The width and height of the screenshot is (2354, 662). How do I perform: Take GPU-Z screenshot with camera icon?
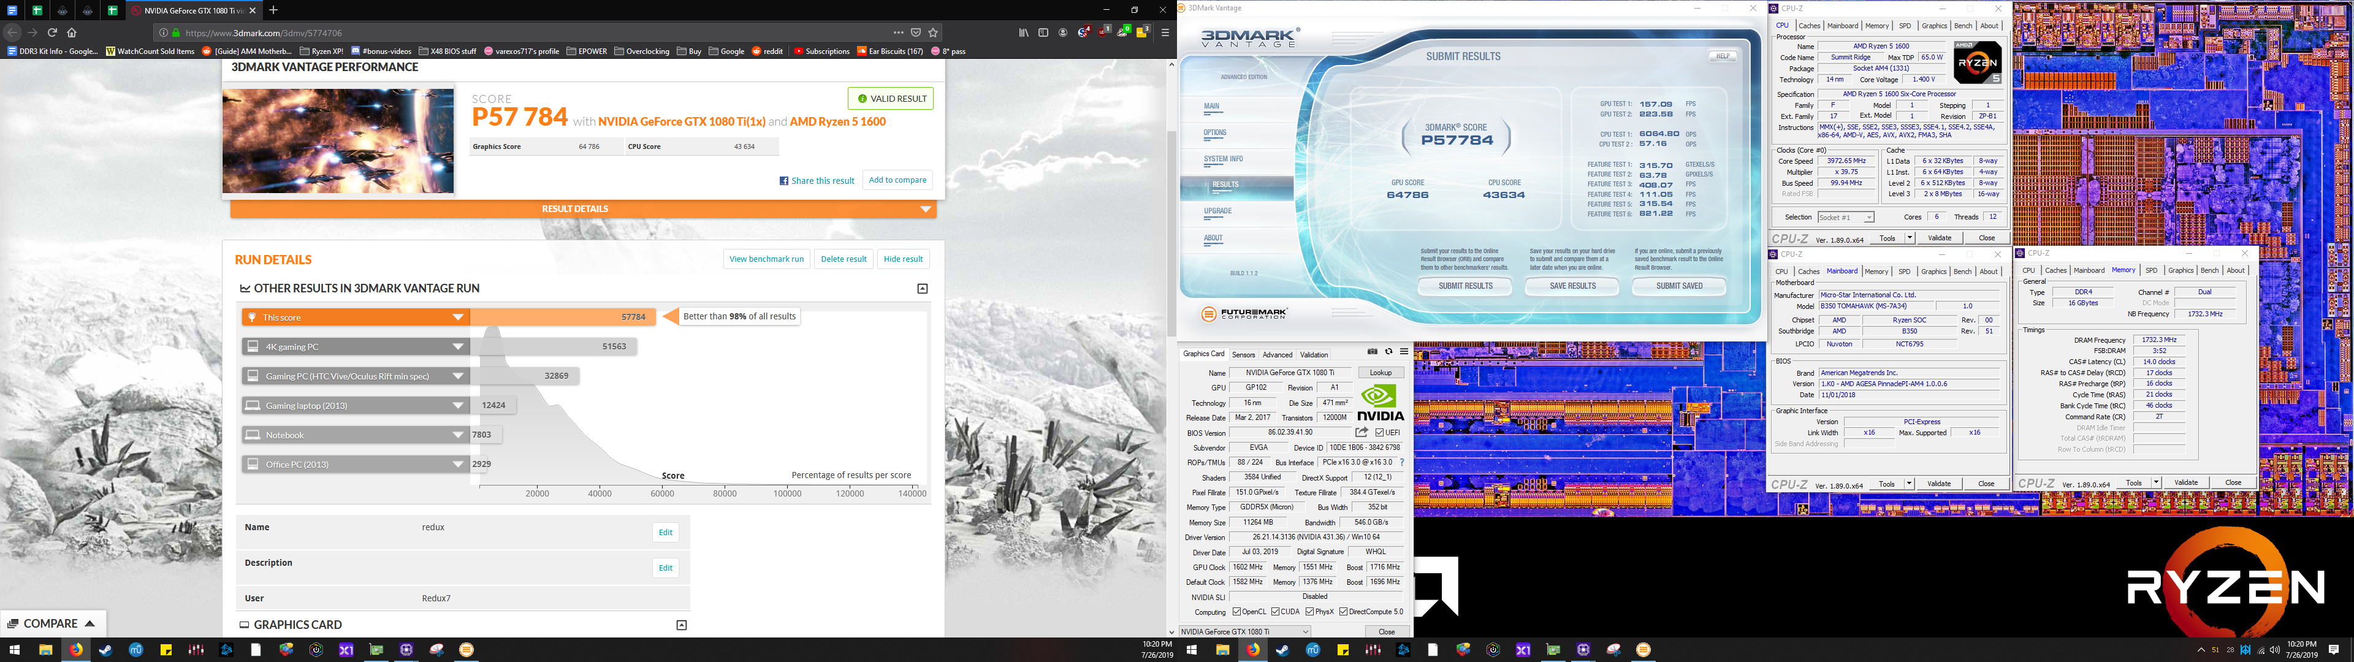click(x=1372, y=352)
